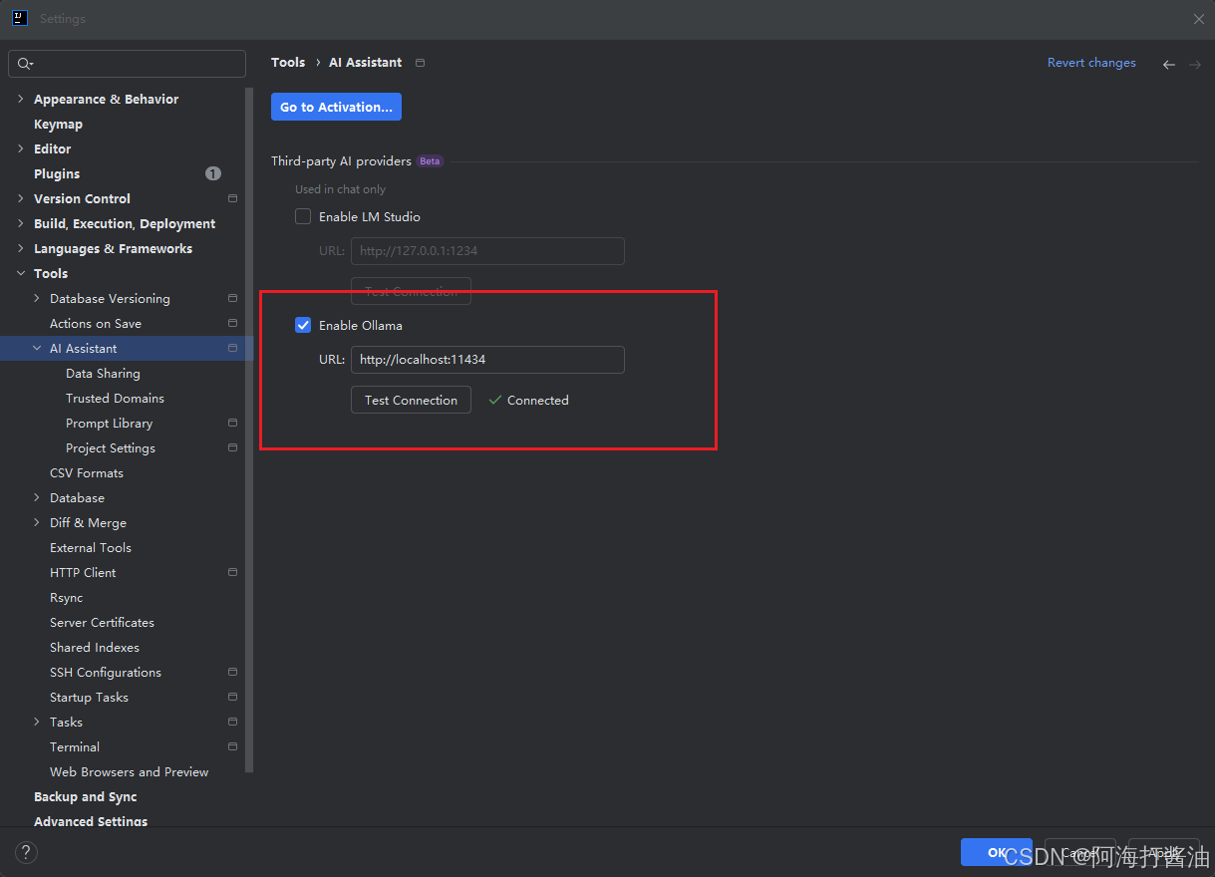Image resolution: width=1215 pixels, height=877 pixels.
Task: Click the 'Used in chat only' note
Action: pyautogui.click(x=340, y=189)
